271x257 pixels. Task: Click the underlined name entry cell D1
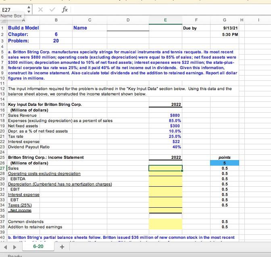click(128, 28)
